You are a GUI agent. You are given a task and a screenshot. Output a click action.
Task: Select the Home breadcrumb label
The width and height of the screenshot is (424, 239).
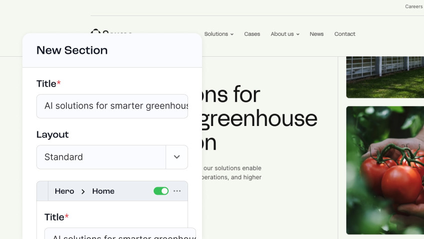pyautogui.click(x=103, y=191)
